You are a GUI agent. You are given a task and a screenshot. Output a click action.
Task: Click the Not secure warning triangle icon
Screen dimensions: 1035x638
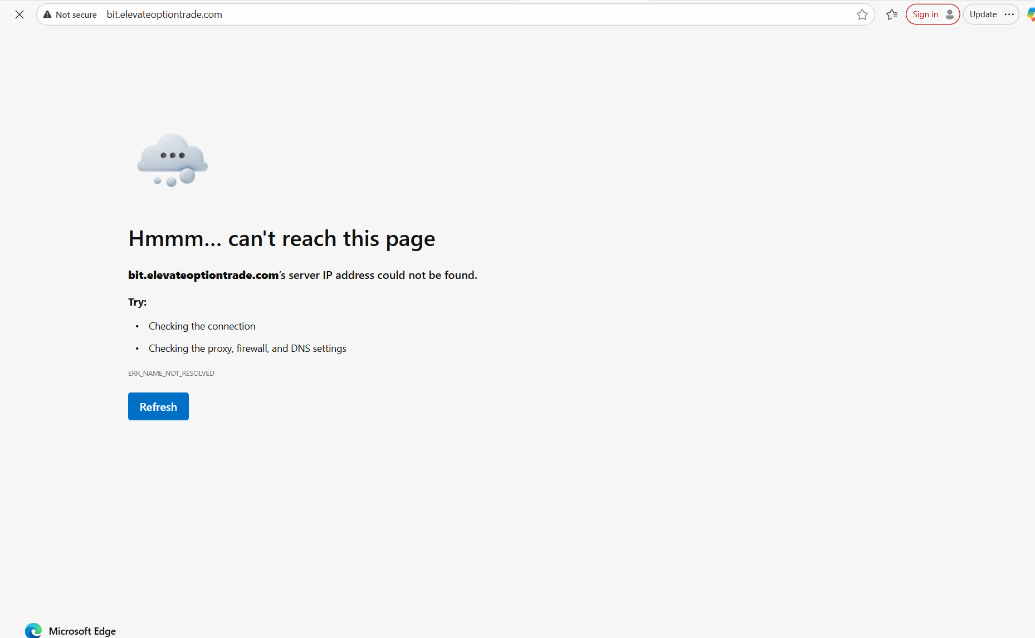[x=47, y=14]
